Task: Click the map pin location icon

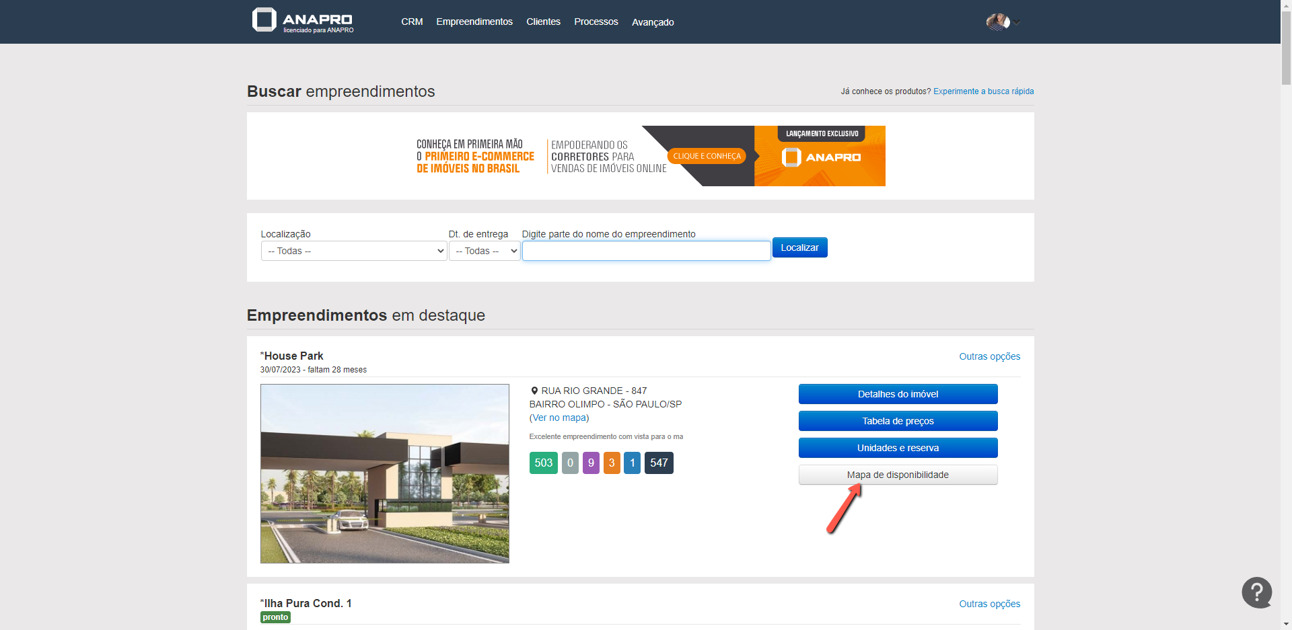Action: (534, 391)
